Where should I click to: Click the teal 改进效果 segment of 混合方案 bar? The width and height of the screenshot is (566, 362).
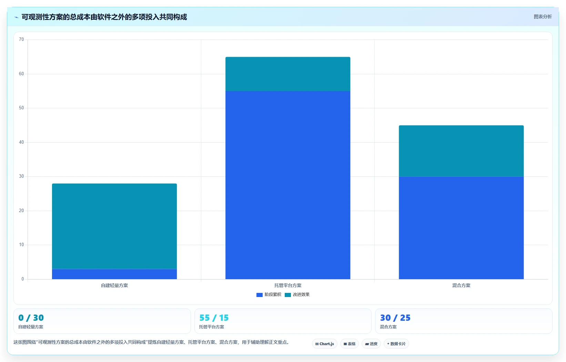point(461,151)
